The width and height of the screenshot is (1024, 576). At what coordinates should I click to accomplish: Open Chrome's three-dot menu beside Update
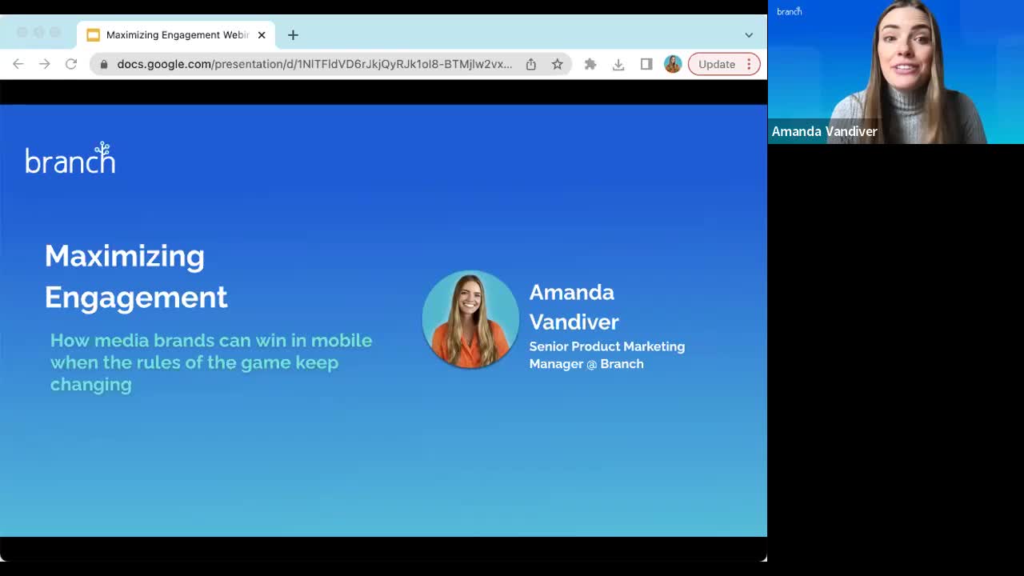[750, 64]
